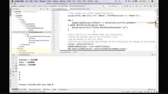Viewport: 168px width, 94px height.
Task: Click the Search Everywhere magnifier in the toolbar
Action: tap(157, 6)
